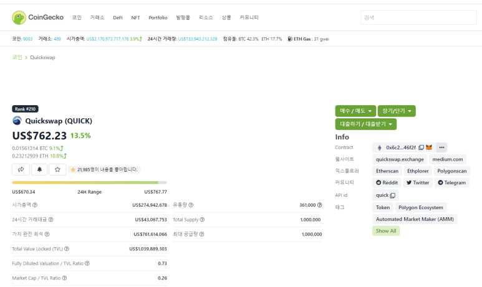
Task: Open the 발행물 navigation menu
Action: click(x=183, y=17)
